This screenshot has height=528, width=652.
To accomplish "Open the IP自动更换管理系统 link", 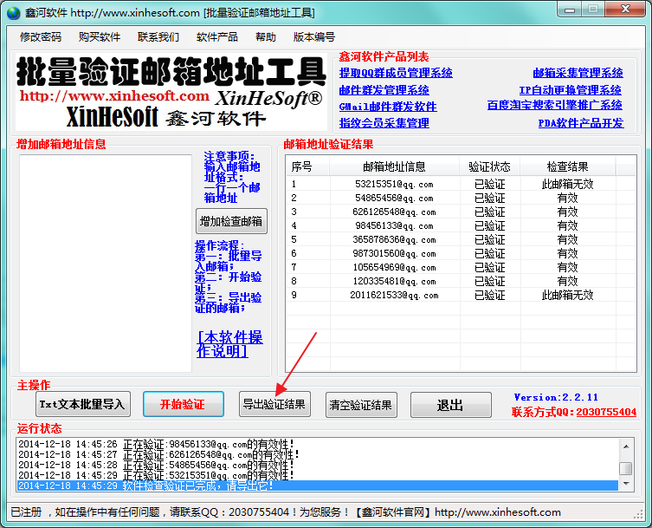I will click(570, 90).
